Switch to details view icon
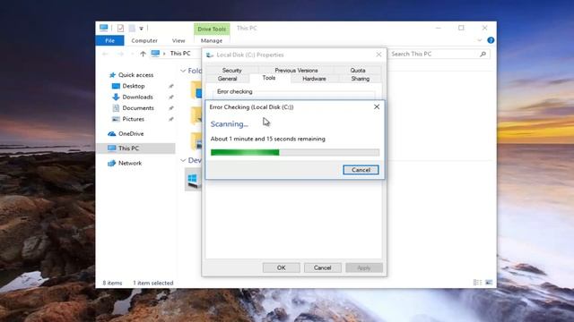This screenshot has width=574, height=322. [477, 283]
